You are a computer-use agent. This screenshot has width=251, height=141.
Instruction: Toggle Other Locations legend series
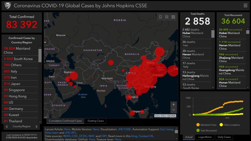tap(230, 125)
